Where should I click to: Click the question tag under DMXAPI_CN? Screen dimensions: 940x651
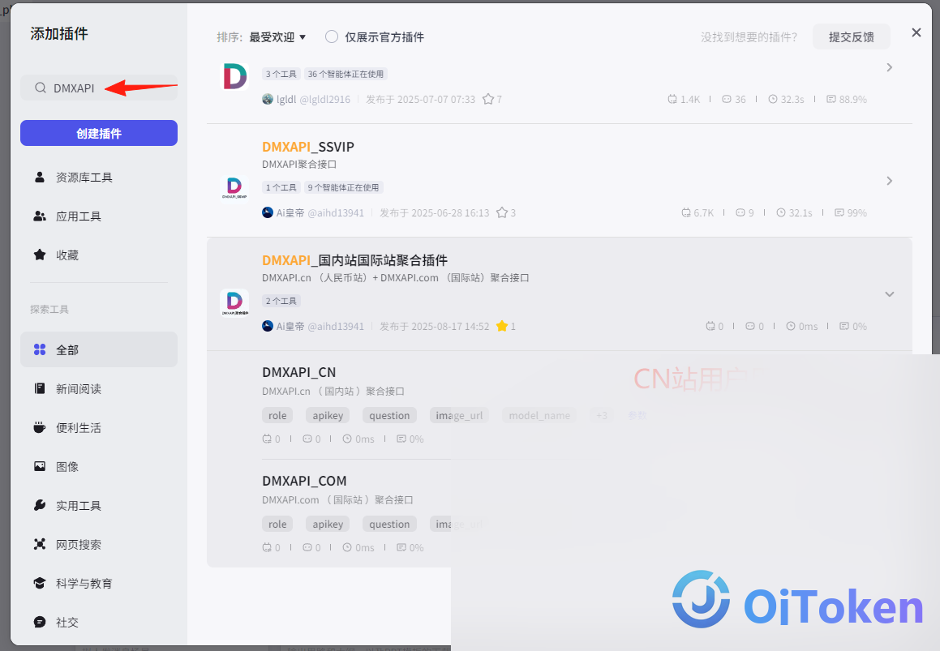(x=389, y=415)
